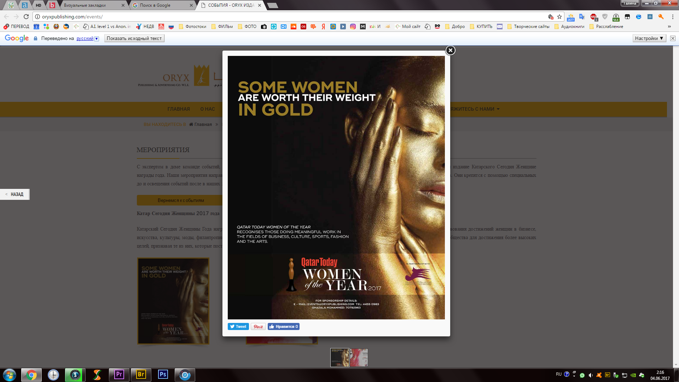
Task: Open the ПЕРЕВОД bookmark
Action: (x=16, y=27)
